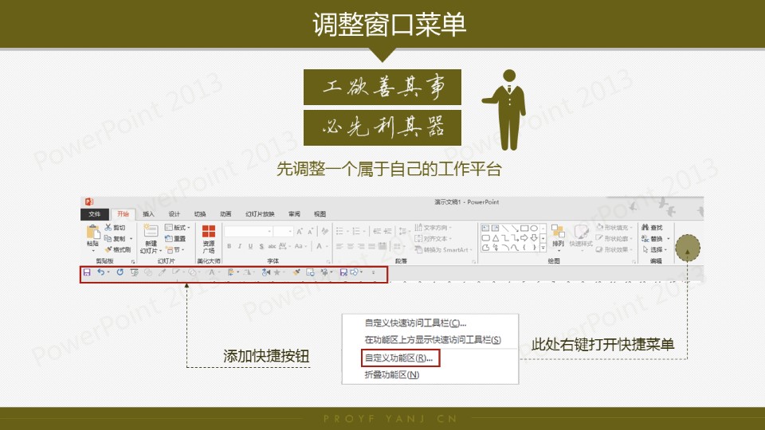Expand the shapes gallery more arrow
The height and width of the screenshot is (430, 765).
(x=543, y=247)
